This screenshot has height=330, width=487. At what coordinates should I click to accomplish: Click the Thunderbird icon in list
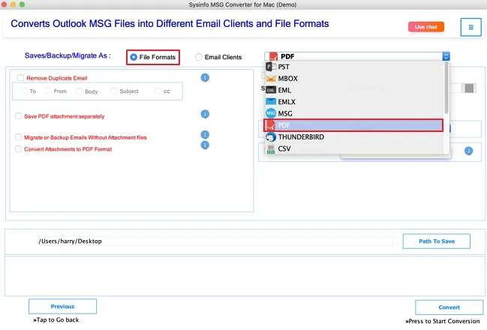[x=271, y=137]
